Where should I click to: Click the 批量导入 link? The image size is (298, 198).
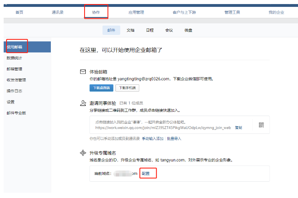174,138
